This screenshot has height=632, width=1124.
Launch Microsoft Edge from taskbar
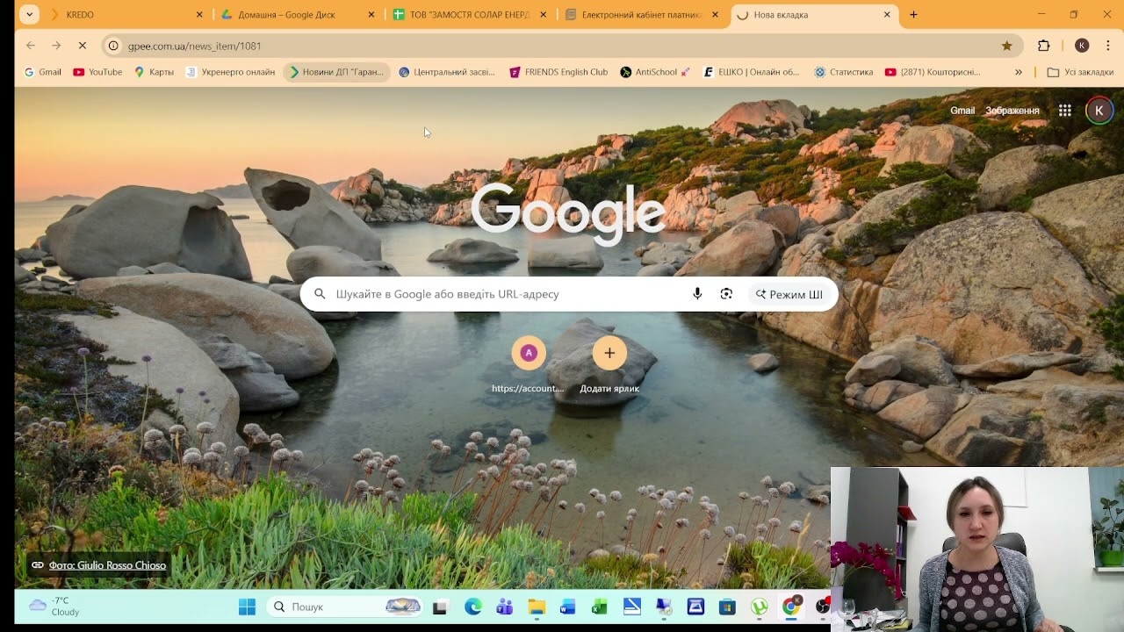473,607
